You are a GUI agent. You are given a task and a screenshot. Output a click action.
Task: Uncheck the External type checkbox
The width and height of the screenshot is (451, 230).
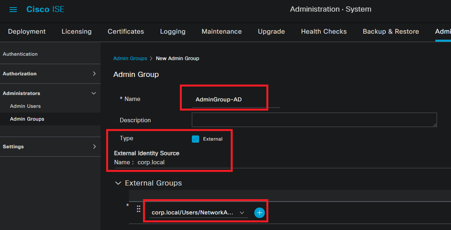(195, 139)
